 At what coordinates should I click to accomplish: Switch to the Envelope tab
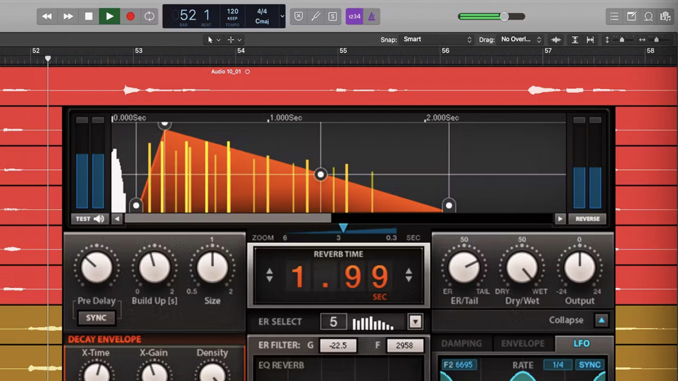pos(523,344)
